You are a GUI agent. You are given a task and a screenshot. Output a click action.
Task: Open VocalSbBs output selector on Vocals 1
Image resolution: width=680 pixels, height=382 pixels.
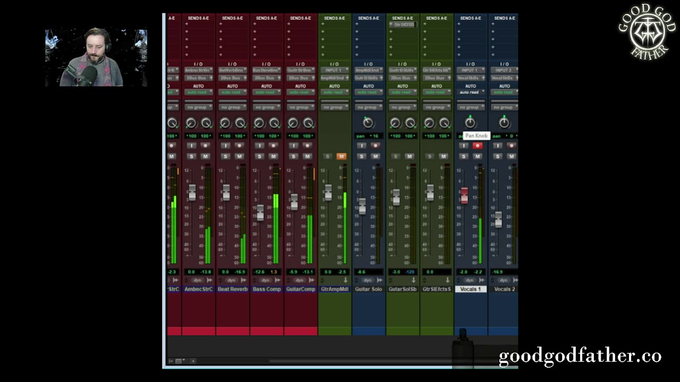[x=471, y=78]
